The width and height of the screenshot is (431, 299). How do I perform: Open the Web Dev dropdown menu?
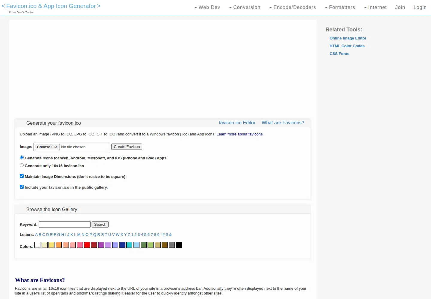(x=207, y=7)
